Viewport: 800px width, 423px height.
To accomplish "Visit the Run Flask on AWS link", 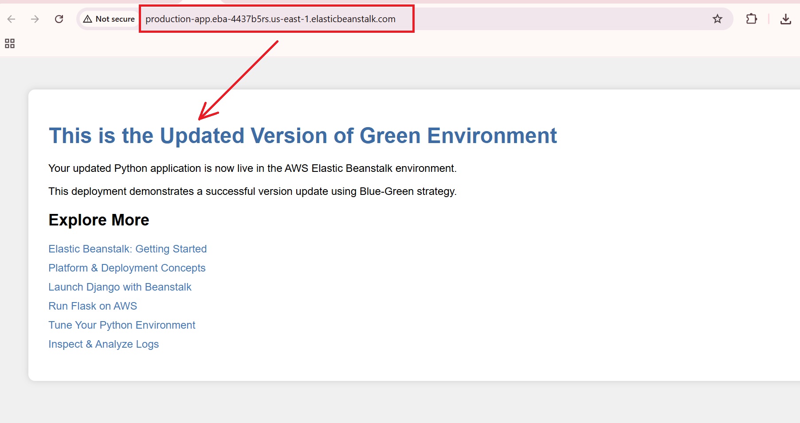I will coord(93,306).
